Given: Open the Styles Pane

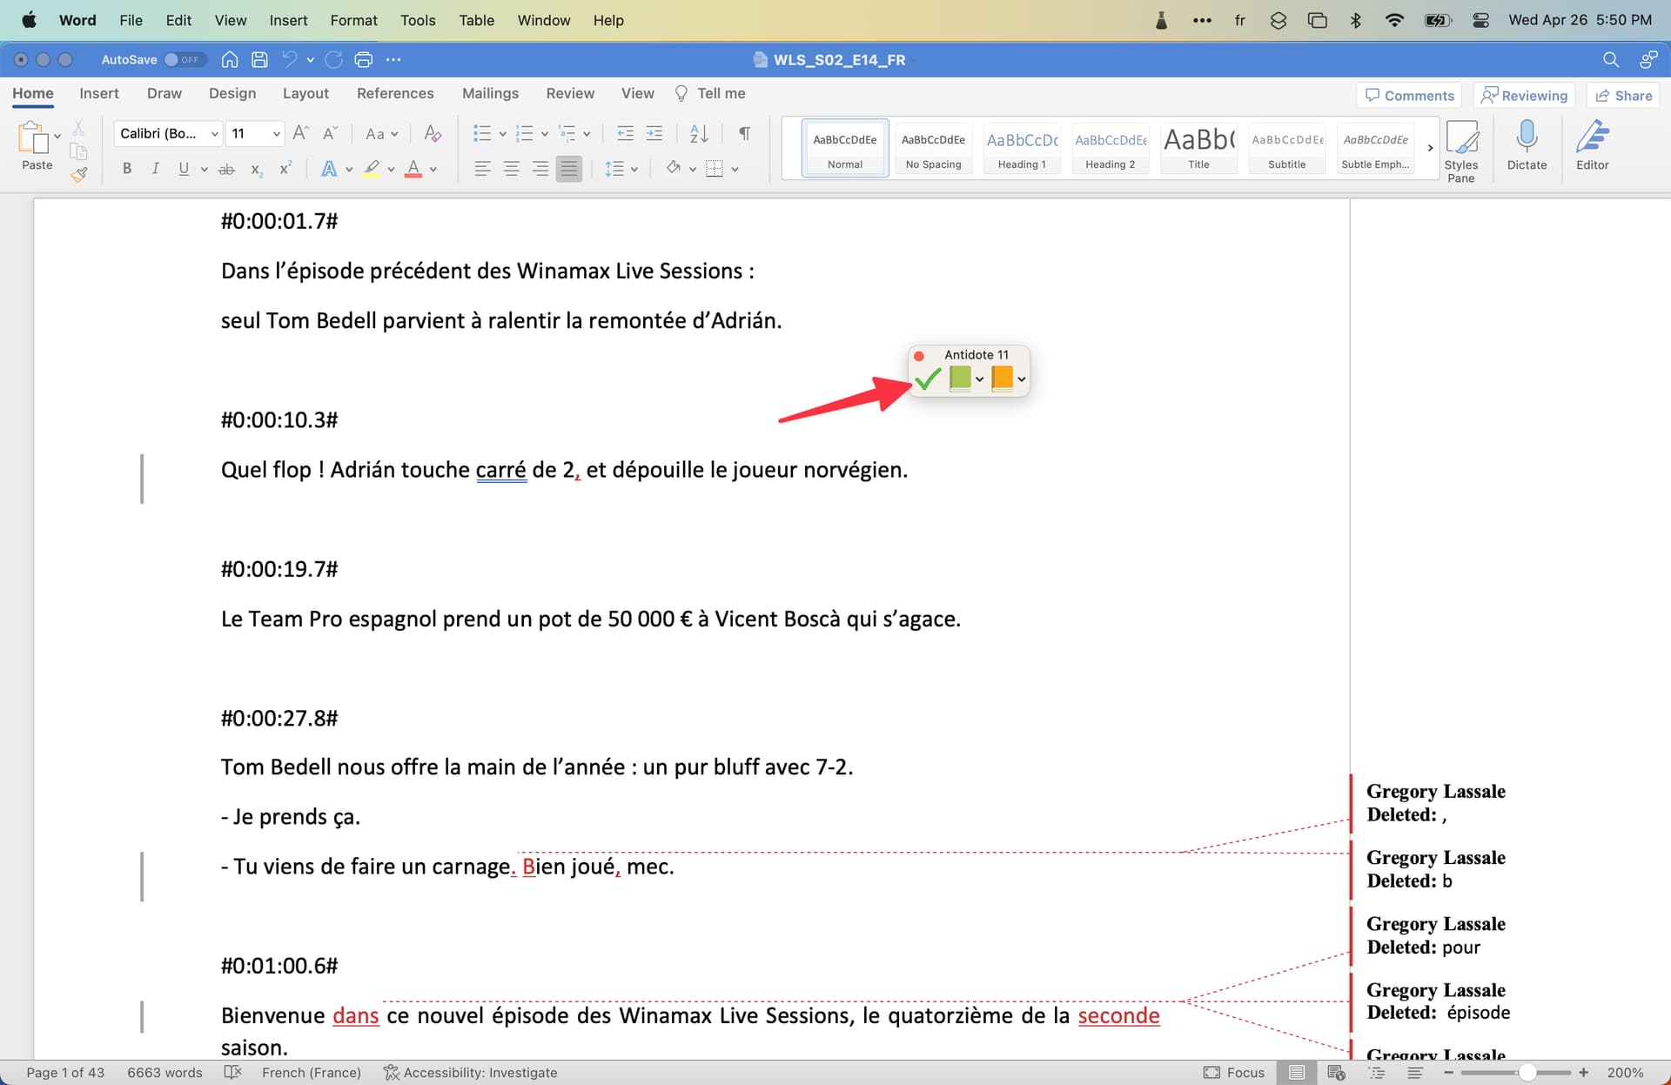Looking at the screenshot, I should (1461, 151).
